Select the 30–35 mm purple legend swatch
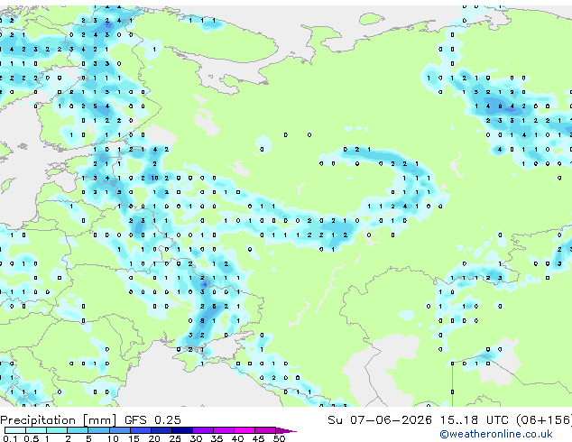The width and height of the screenshot is (572, 442). pyautogui.click(x=203, y=430)
